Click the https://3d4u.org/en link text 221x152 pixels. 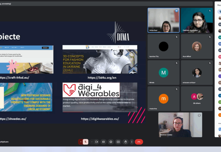click(102, 78)
